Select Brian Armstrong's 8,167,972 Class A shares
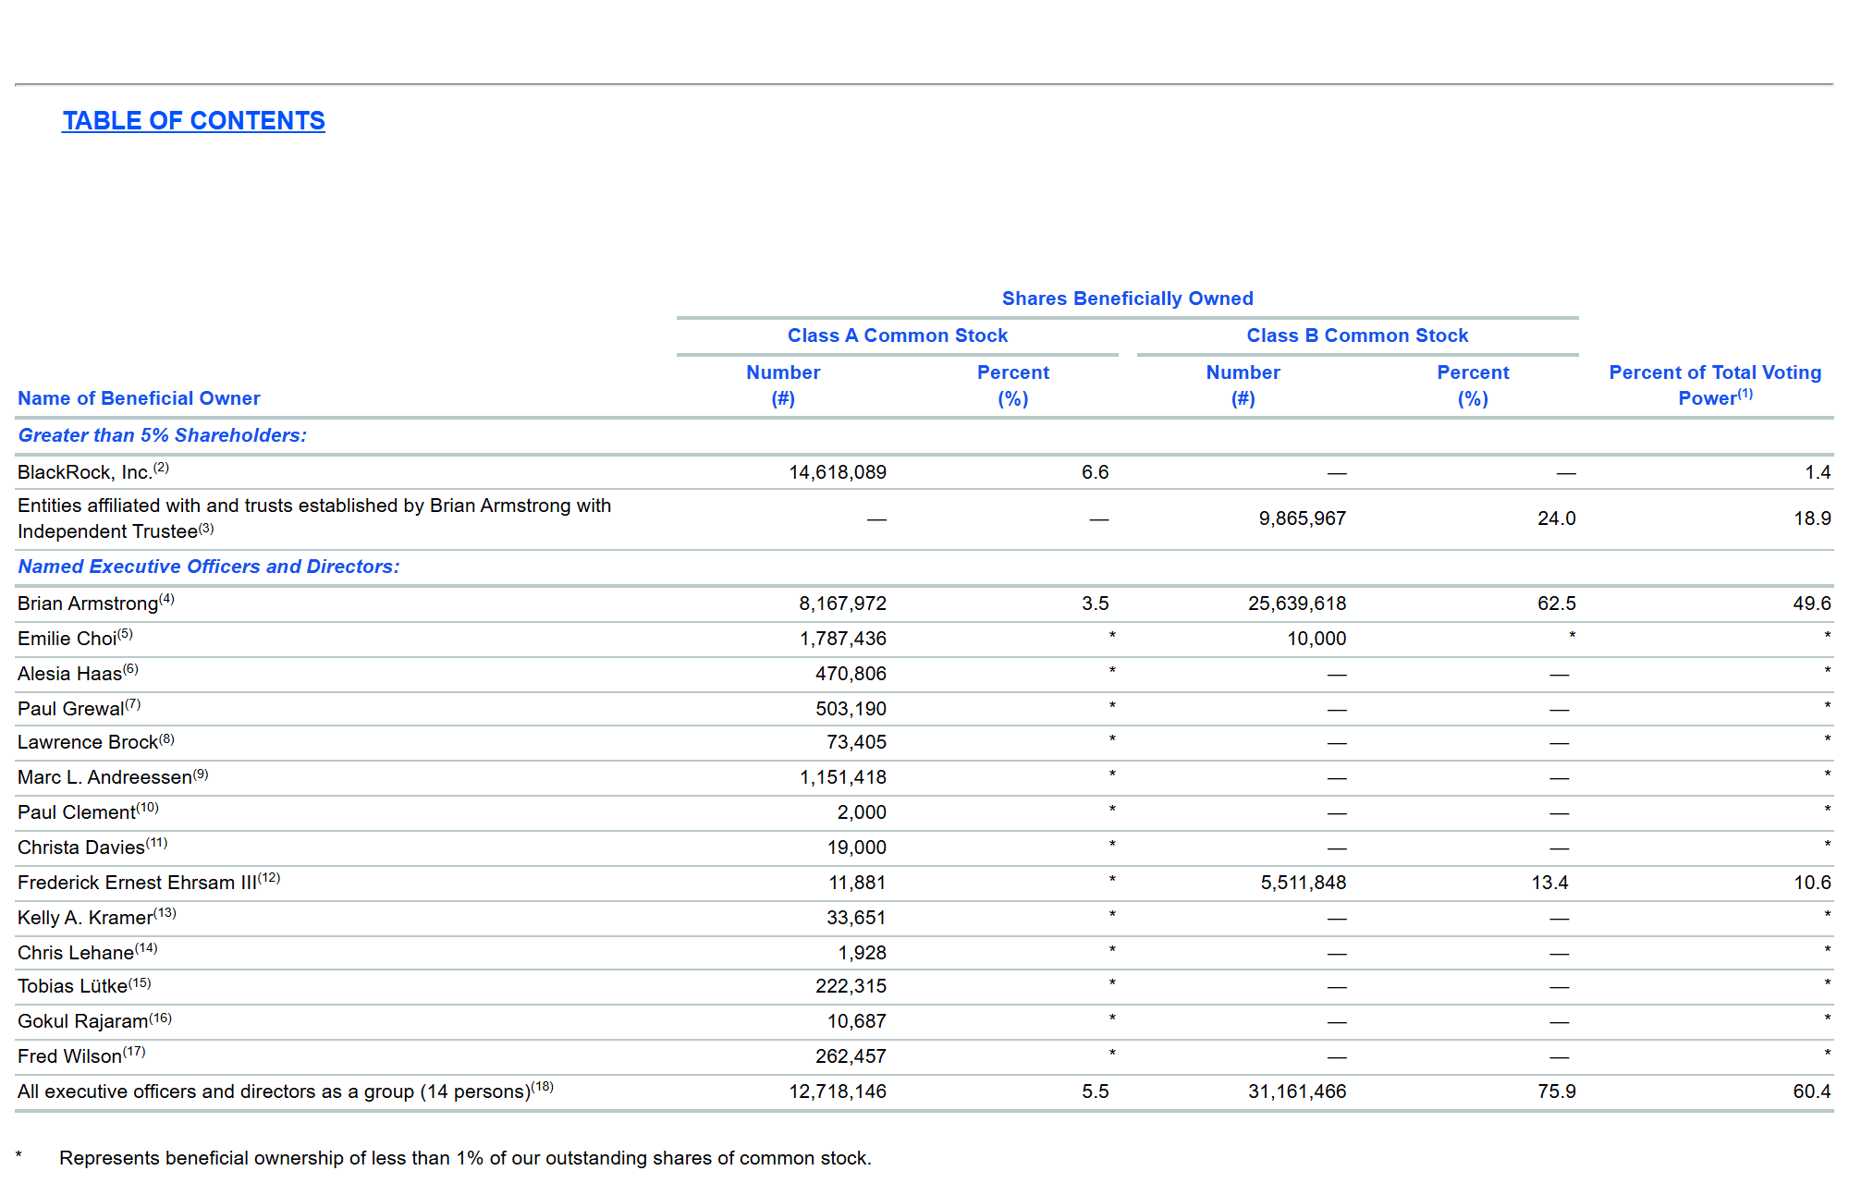Image resolution: width=1849 pixels, height=1183 pixels. pos(842,604)
